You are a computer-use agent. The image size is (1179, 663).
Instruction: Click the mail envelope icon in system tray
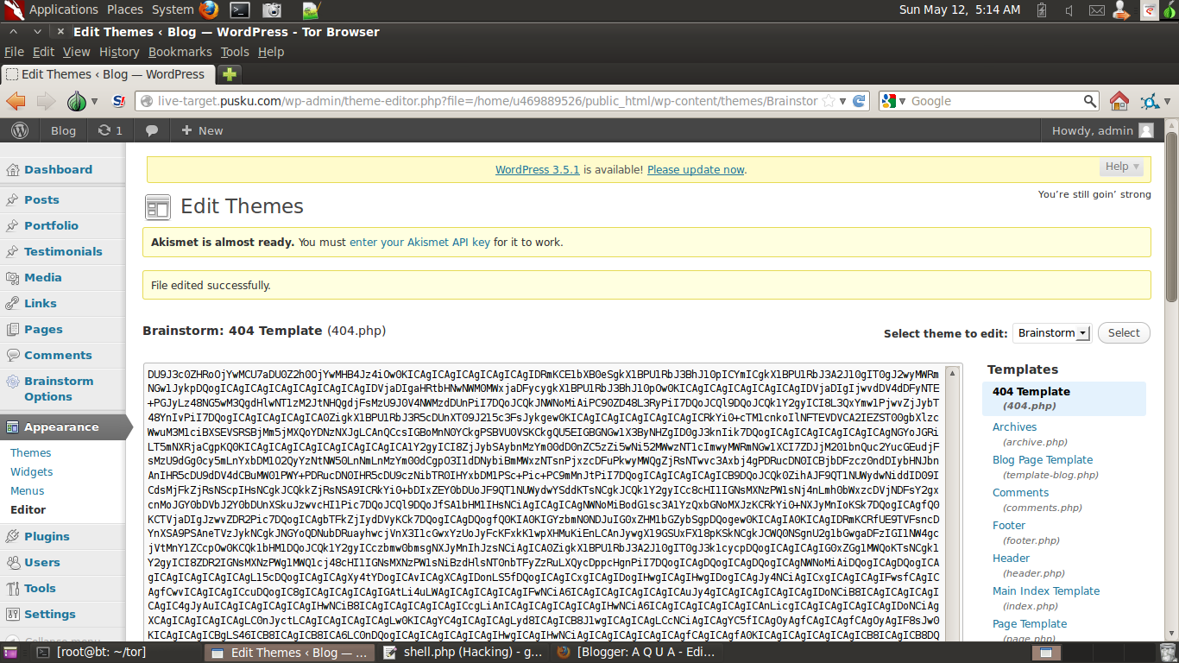point(1096,10)
